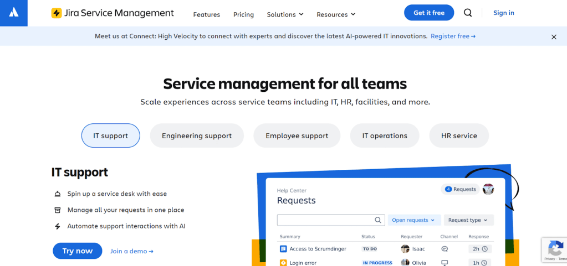Select the Engineering support tab
This screenshot has height=266, width=567.
pyautogui.click(x=197, y=135)
